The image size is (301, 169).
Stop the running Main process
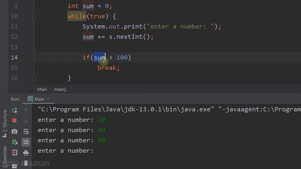(x=15, y=120)
